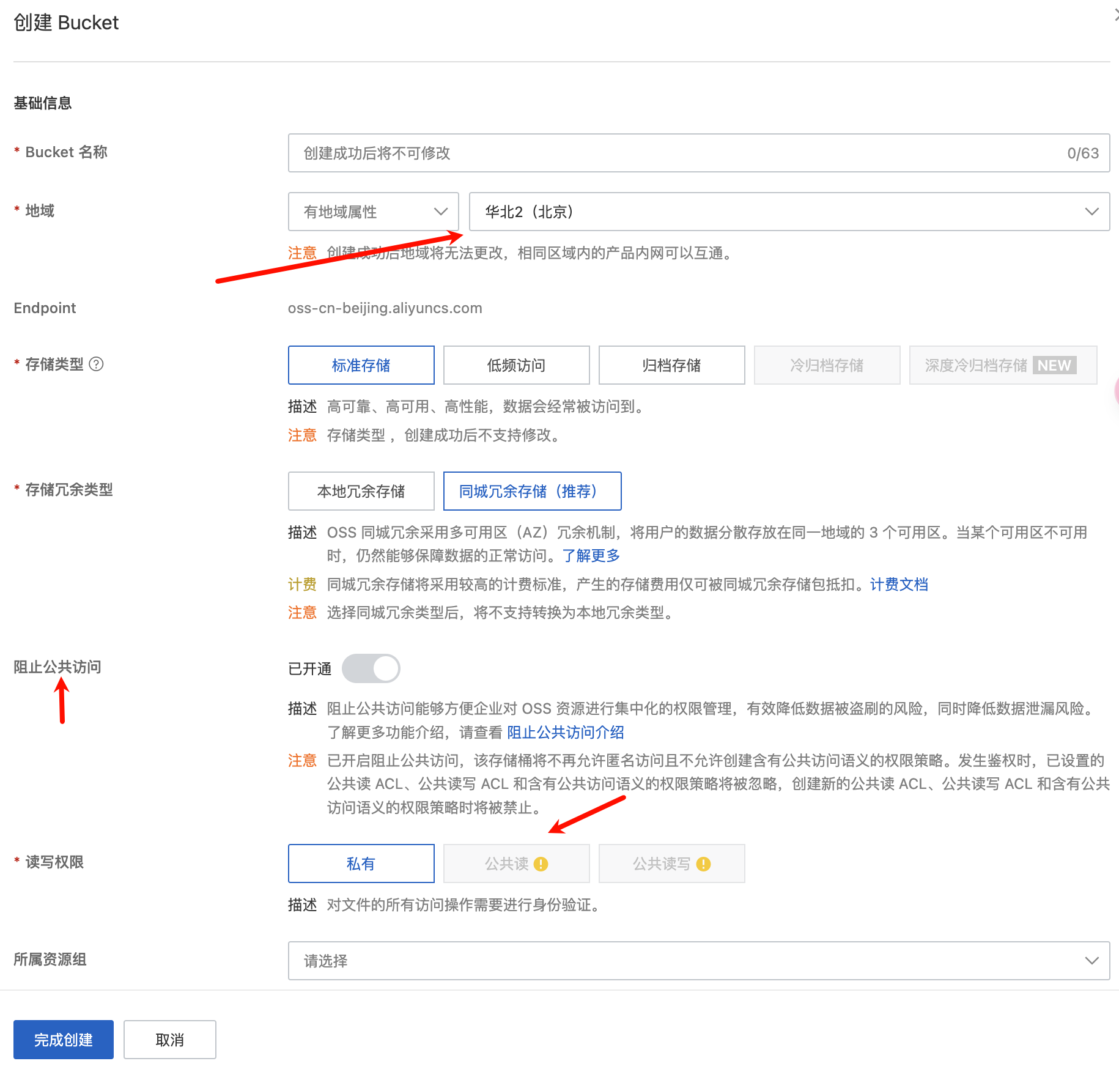The height and width of the screenshot is (1080, 1119).
Task: Click the warning icon on 公共读 option
Action: 541,864
